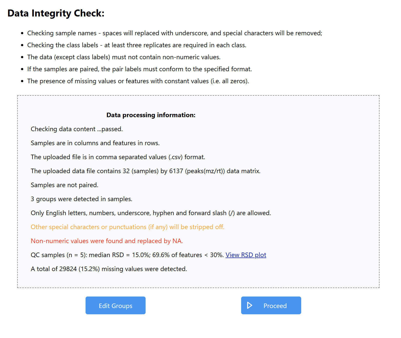Click the orange special characters warning text
The width and height of the screenshot is (401, 338).
click(x=128, y=227)
